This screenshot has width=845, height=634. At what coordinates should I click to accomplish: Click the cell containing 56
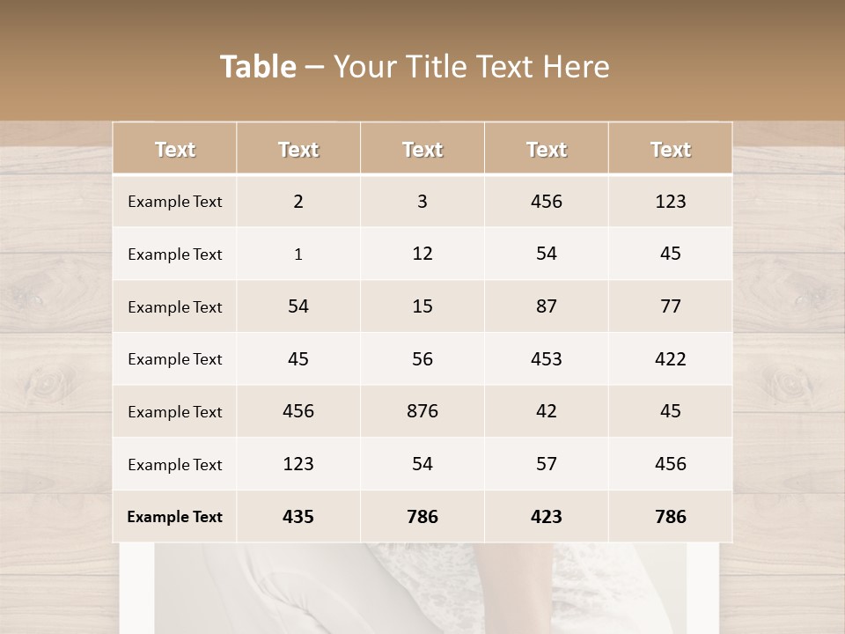pos(422,358)
